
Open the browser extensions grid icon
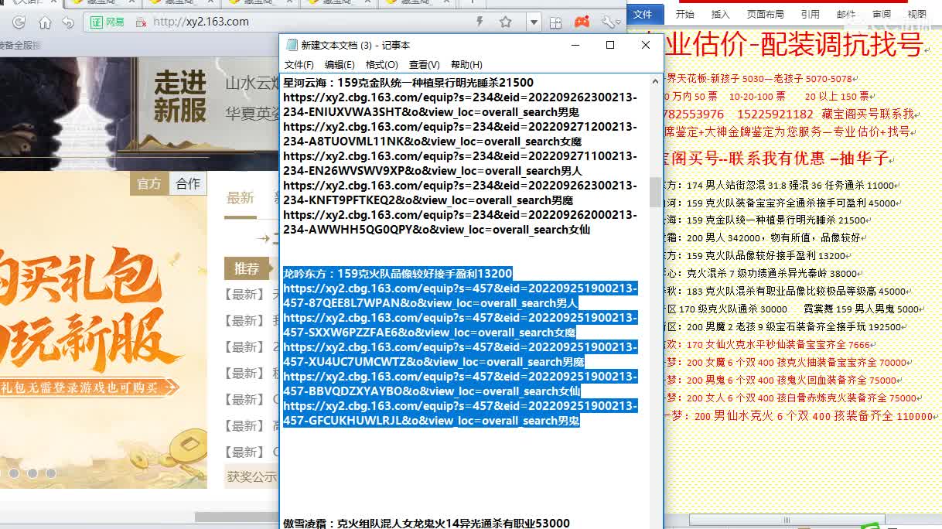point(555,22)
